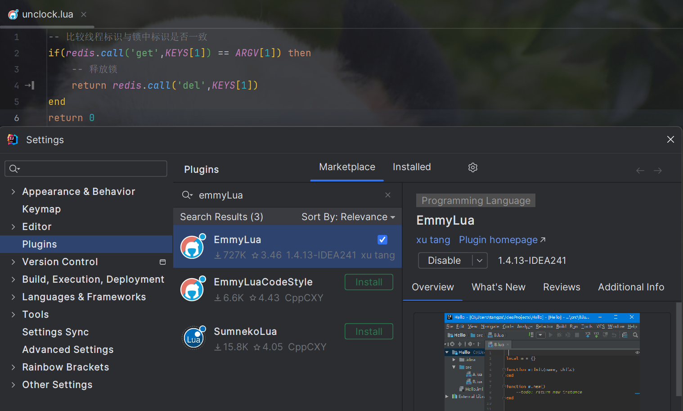This screenshot has height=411, width=683.
Task: Click the indent marker icon on line 4
Action: (30, 85)
